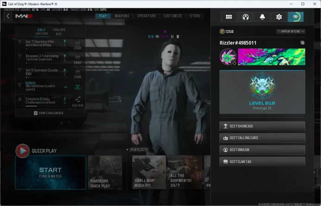This screenshot has height=206, width=321.
Task: Click the 1250 COD Points balance
Action: [x=229, y=32]
